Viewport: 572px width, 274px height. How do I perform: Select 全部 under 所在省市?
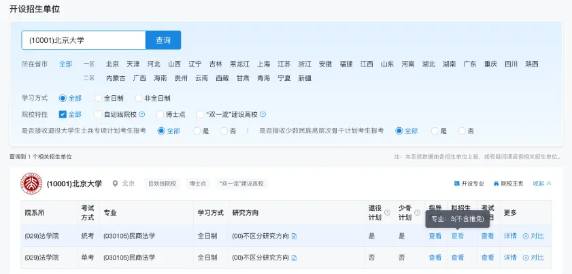(x=66, y=64)
